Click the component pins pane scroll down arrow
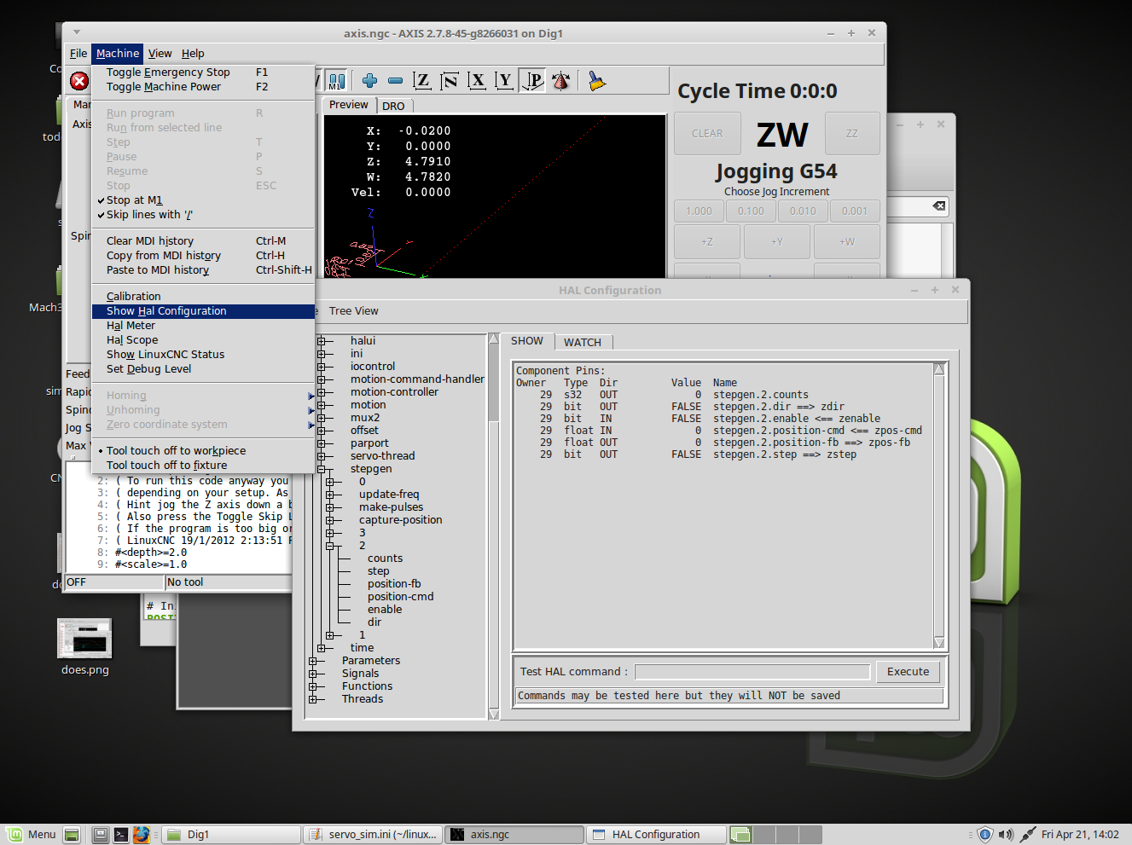Screen dimensions: 1132x845 coord(939,643)
